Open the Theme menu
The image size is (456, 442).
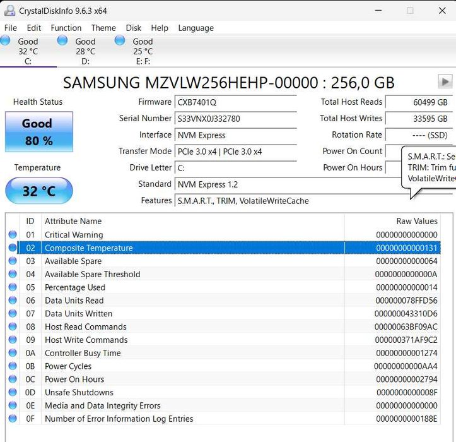[x=103, y=28]
